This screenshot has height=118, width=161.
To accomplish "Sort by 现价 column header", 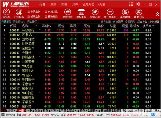I will coord(61,26).
